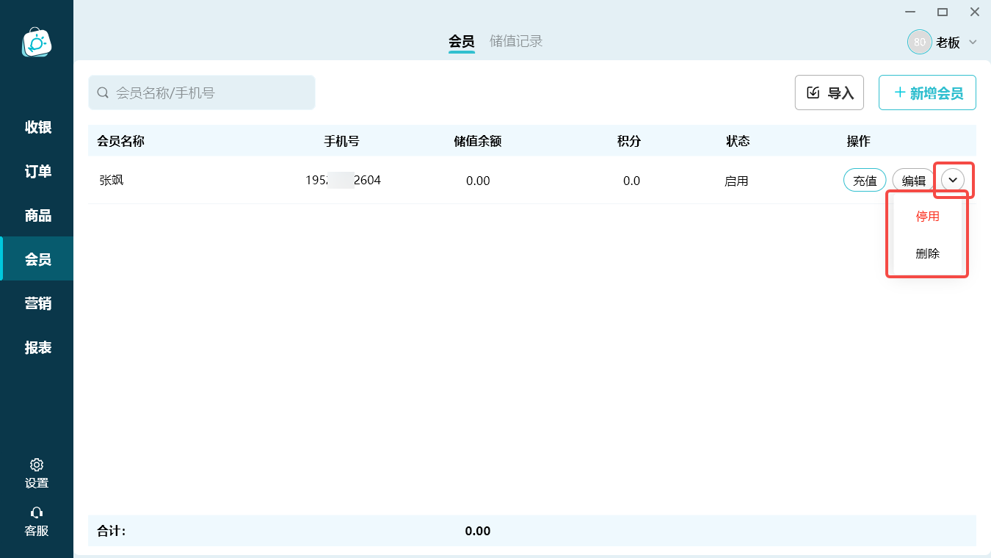Image resolution: width=991 pixels, height=558 pixels.
Task: Click the 新增会员 button
Action: coord(927,93)
